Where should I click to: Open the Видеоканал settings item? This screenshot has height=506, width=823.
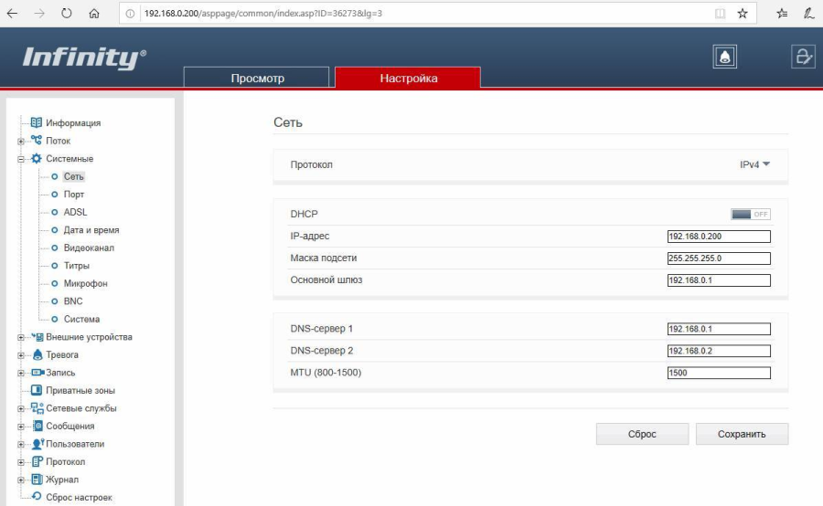click(89, 248)
